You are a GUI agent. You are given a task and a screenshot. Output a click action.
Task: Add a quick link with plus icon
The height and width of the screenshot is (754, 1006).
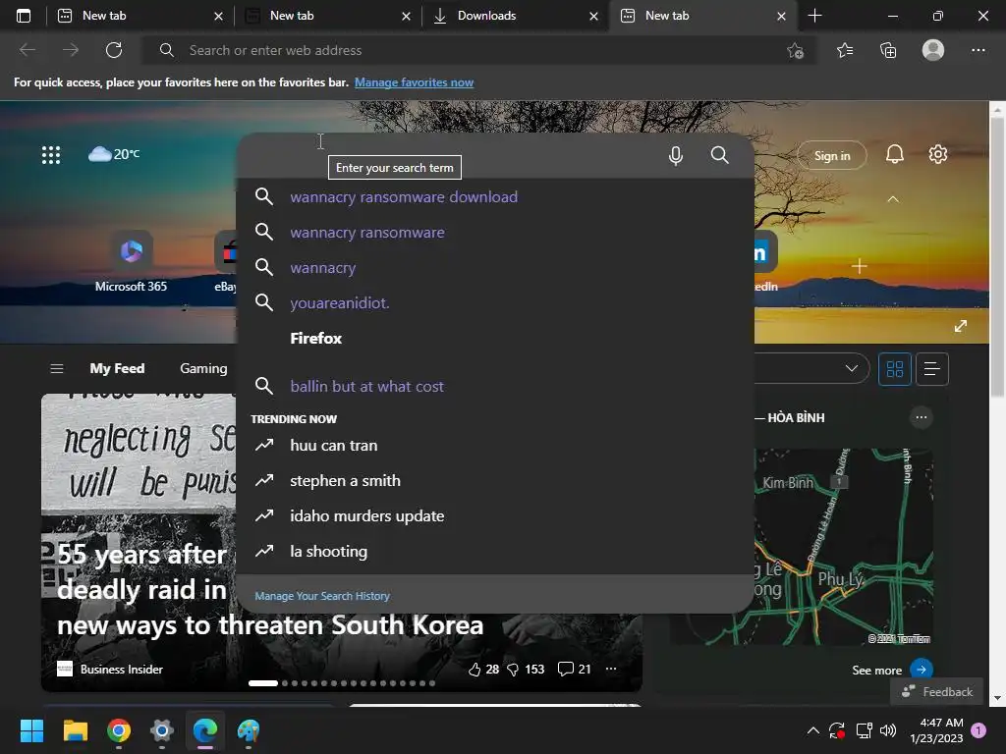tap(859, 266)
